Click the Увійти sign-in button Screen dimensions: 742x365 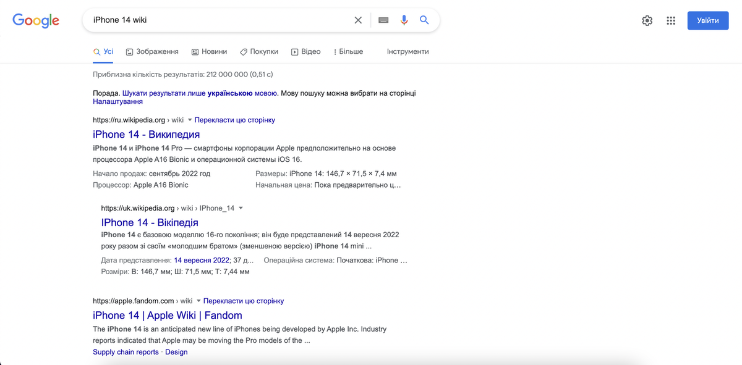707,20
